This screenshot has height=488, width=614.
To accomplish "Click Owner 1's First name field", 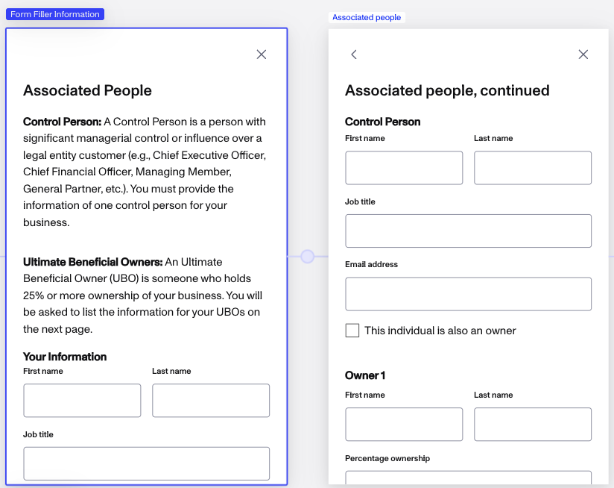I will [x=403, y=424].
